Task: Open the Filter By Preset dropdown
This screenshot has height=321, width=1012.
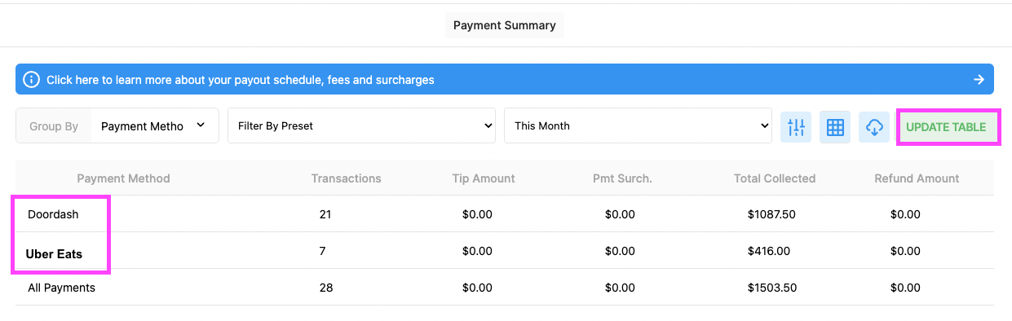Action: [x=361, y=125]
